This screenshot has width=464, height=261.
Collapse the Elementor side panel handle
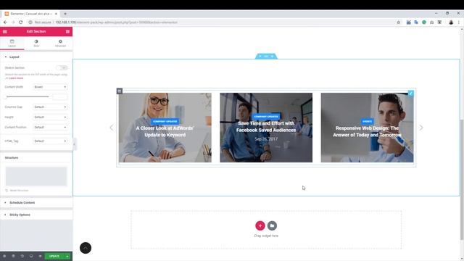[74, 144]
